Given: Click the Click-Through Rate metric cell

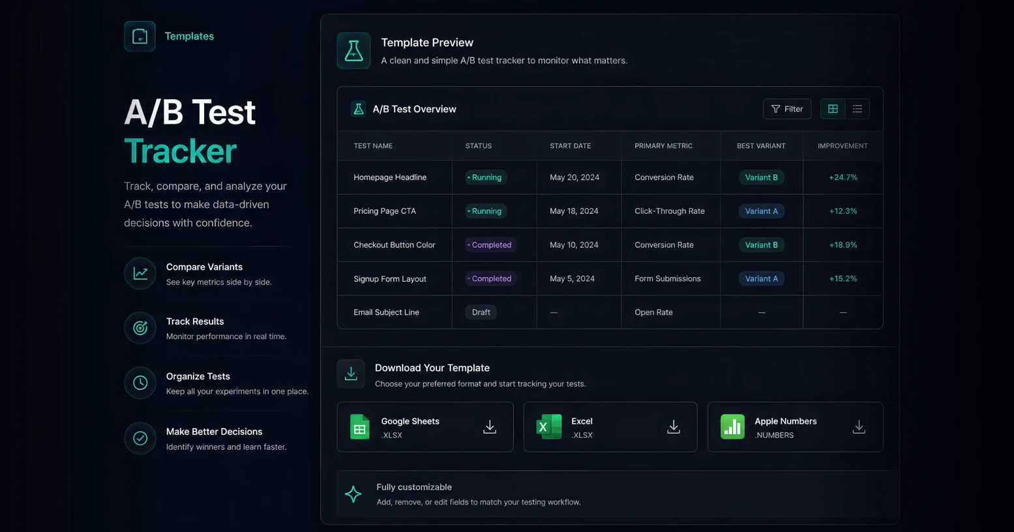Looking at the screenshot, I should [670, 211].
